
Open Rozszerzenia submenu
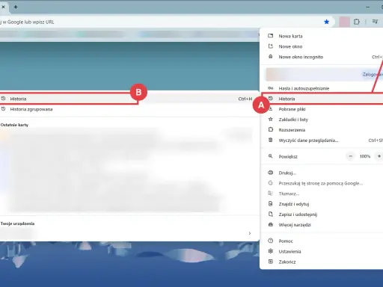point(322,130)
